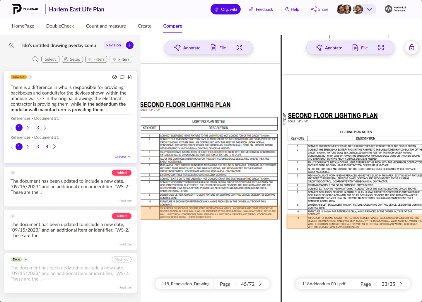Expand left viewer to fullscreen

pos(239,48)
